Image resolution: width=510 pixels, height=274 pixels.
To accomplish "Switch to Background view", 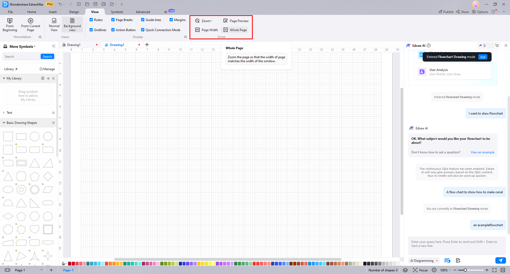I will pyautogui.click(x=72, y=25).
